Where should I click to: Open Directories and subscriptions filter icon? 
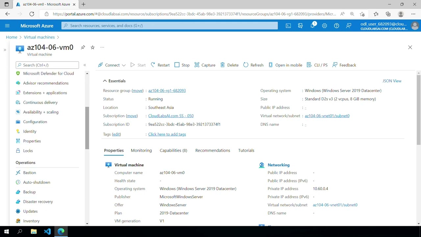[300, 26]
